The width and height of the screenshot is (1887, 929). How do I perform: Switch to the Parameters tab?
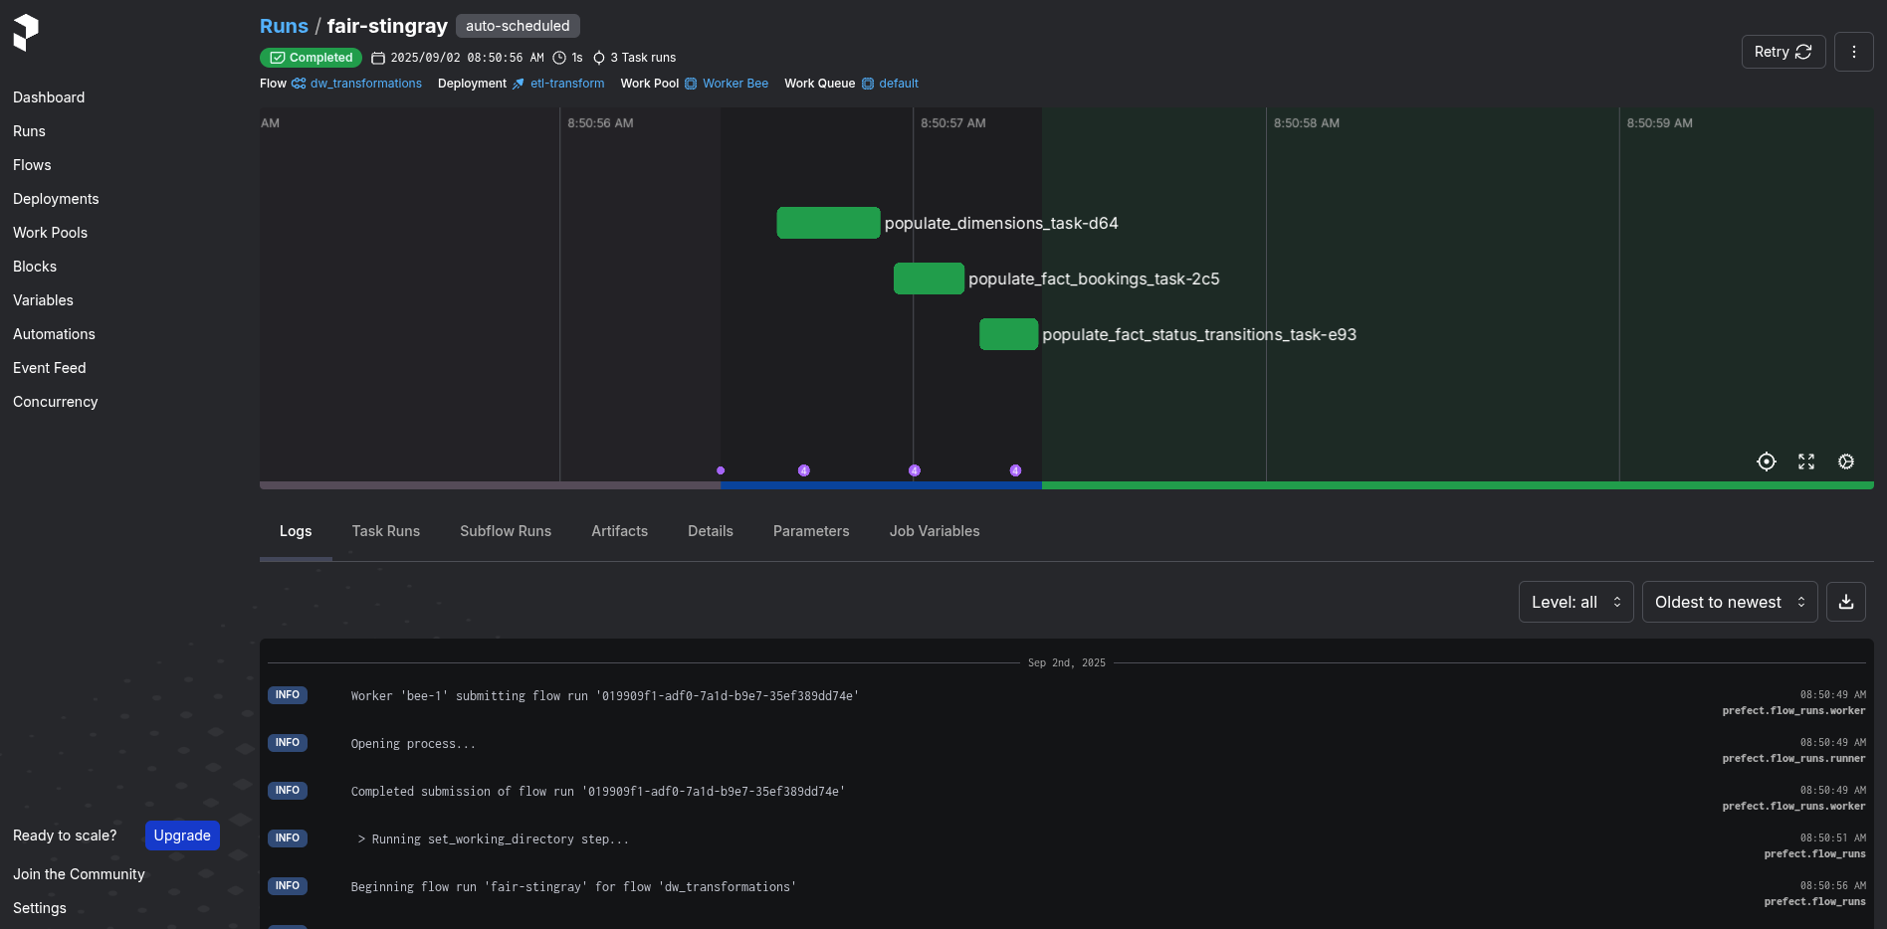tap(810, 531)
